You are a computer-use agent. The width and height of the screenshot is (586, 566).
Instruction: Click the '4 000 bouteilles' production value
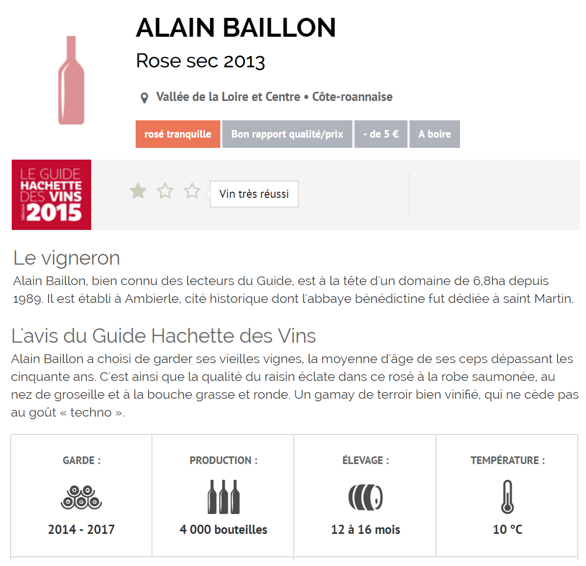tap(223, 530)
